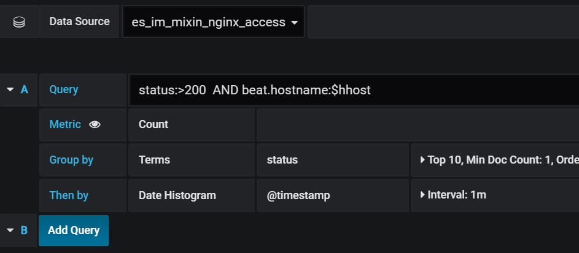Change the Terms group-by type

(192, 160)
